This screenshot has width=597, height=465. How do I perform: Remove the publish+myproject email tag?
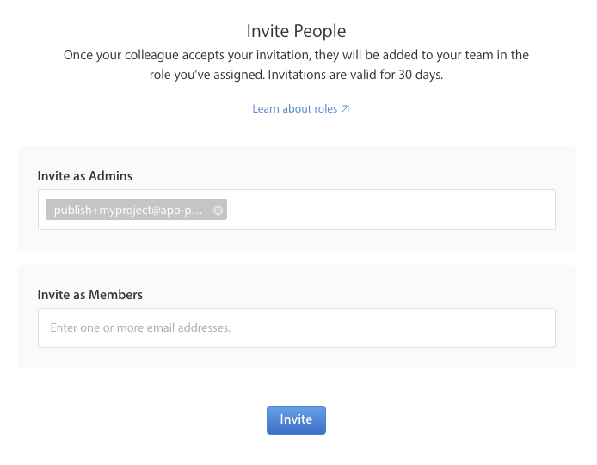[218, 211]
